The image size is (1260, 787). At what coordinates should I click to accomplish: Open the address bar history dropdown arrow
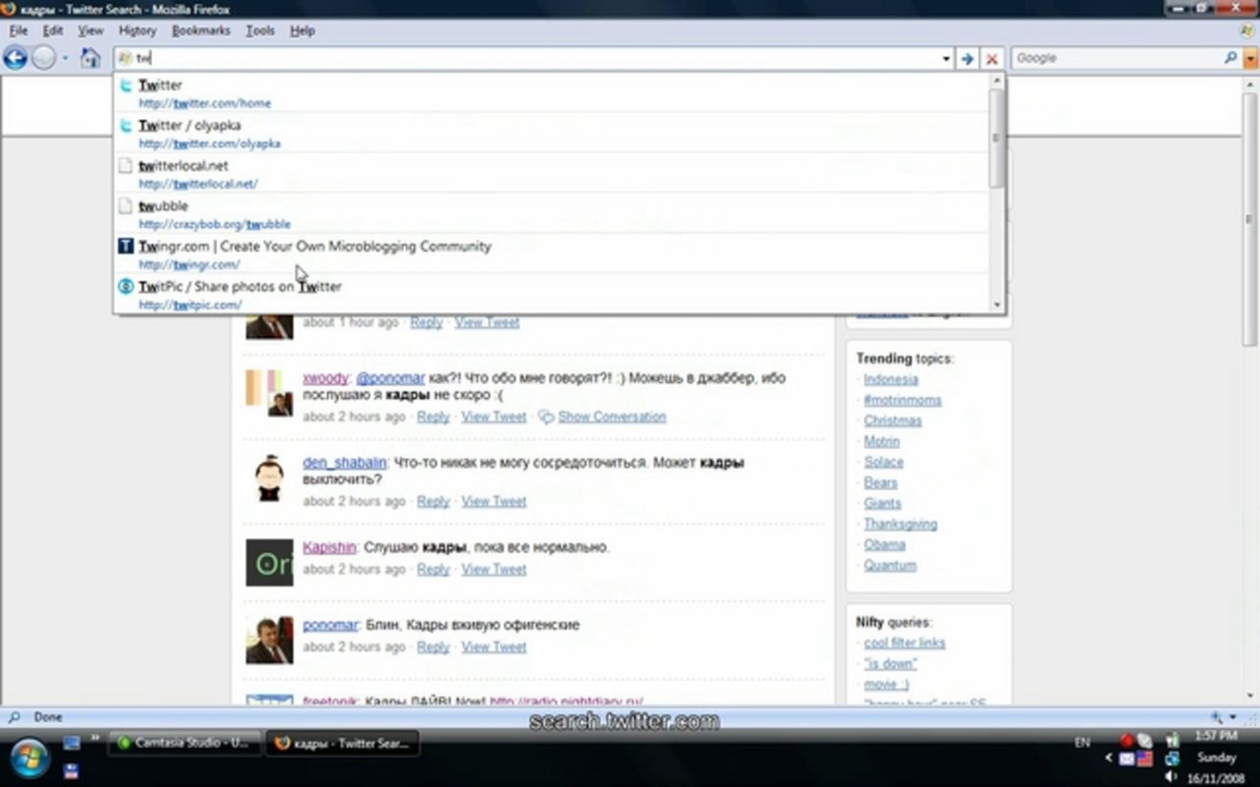point(946,59)
